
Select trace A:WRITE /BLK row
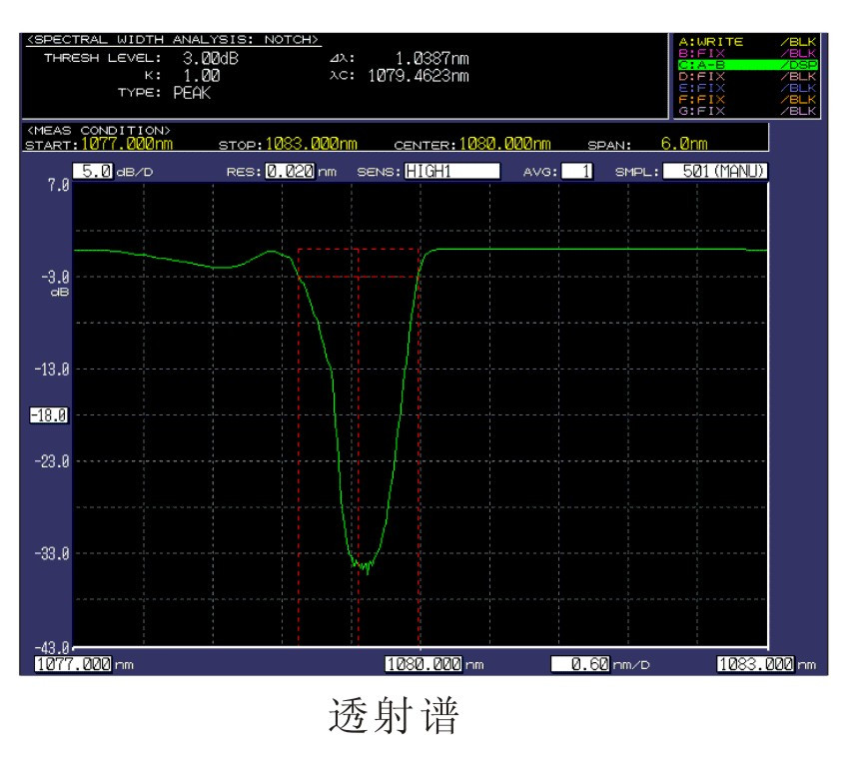[747, 42]
